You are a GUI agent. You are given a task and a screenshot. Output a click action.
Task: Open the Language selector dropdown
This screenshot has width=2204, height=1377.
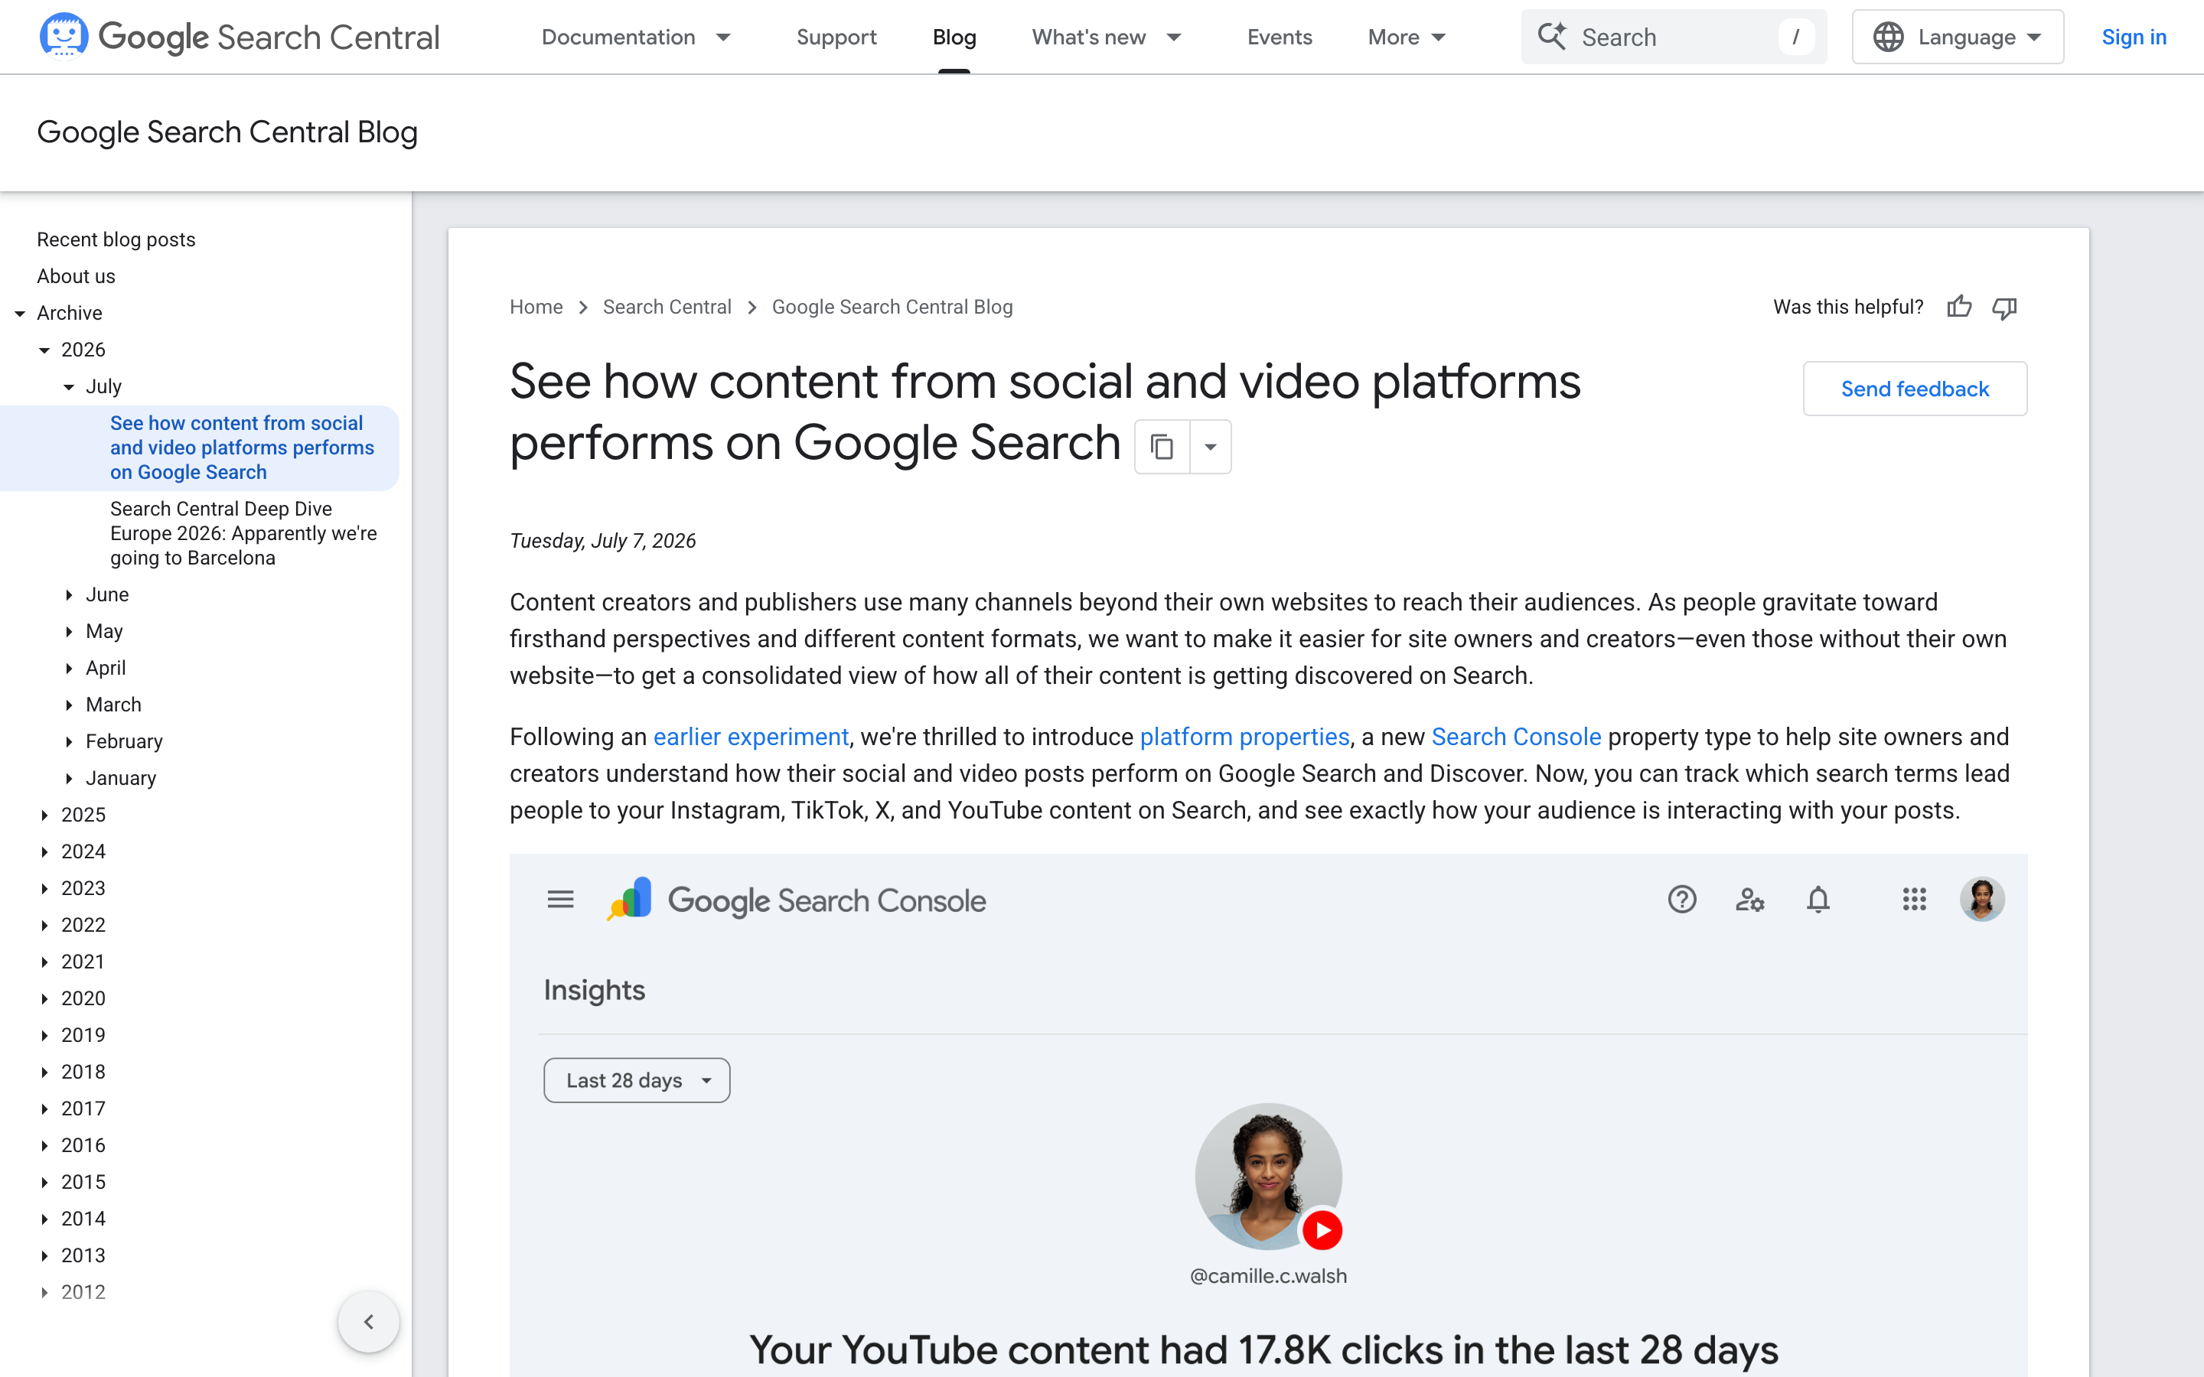coord(1957,37)
